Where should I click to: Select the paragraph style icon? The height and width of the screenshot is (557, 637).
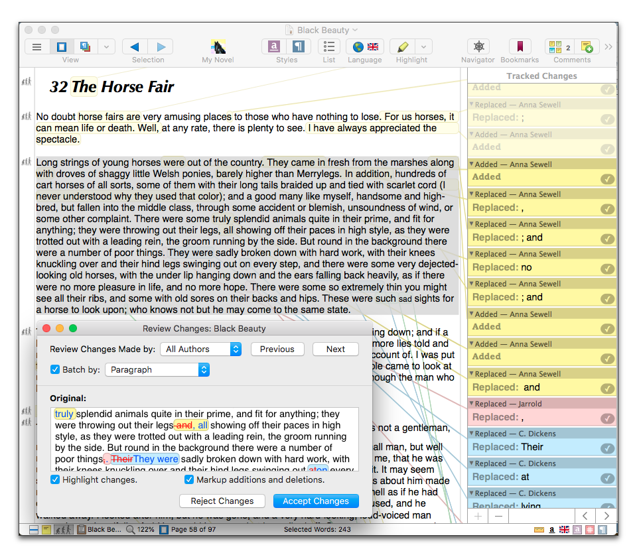coord(299,47)
